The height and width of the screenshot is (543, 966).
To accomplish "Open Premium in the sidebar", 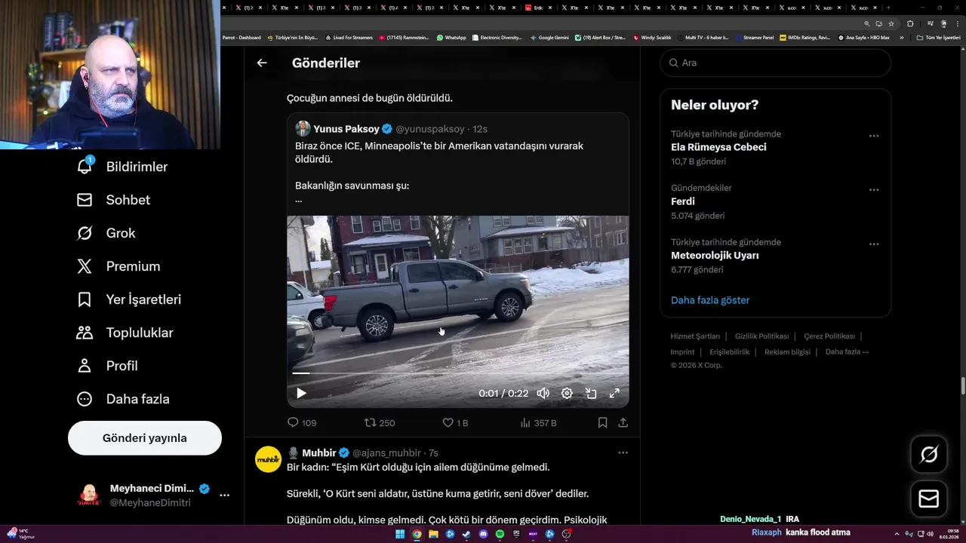I will 118,266.
